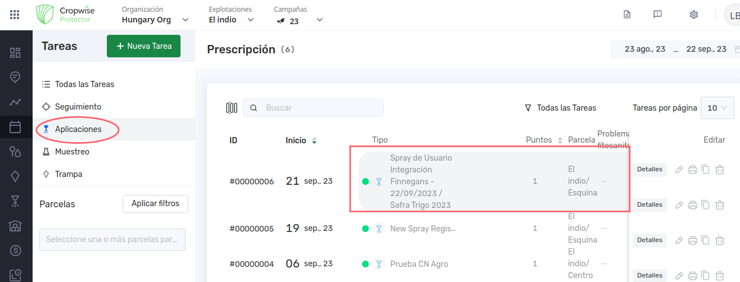Sort table by Inicio column arrows

(314, 140)
